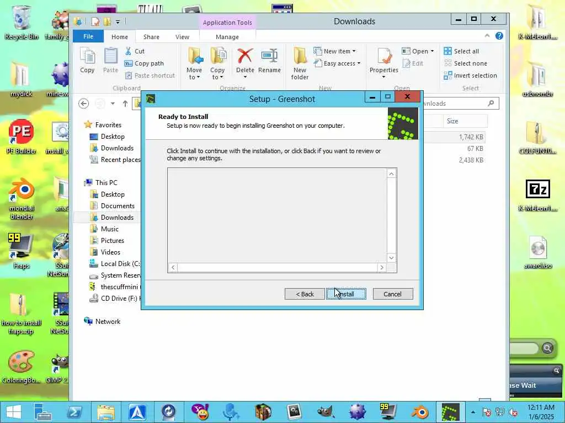This screenshot has height=423, width=565.
Task: Sort by the Size column header
Action: pos(465,121)
